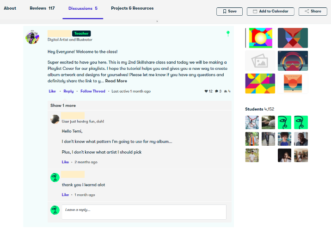Expand Show 1 more replies

coord(63,105)
